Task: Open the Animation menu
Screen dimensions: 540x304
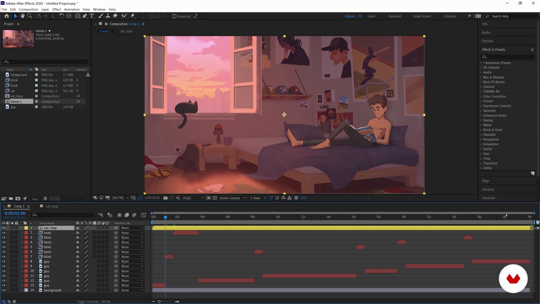Action: pyautogui.click(x=72, y=9)
